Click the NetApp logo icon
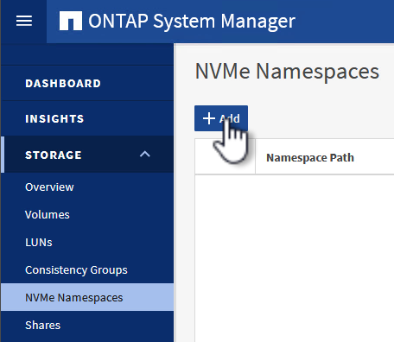This screenshot has width=394, height=342. pos(71,21)
